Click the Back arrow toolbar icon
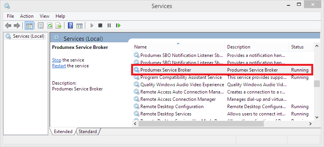324x147 pixels. tap(8, 25)
